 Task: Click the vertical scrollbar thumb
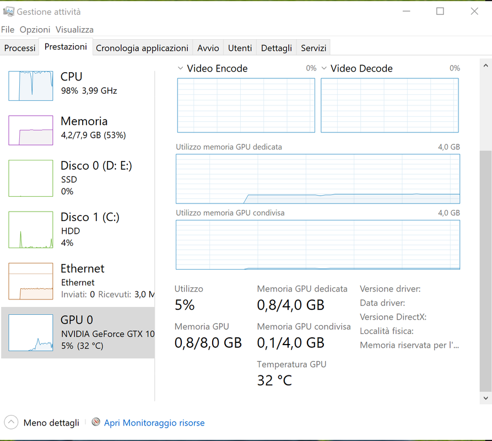tap(486, 271)
